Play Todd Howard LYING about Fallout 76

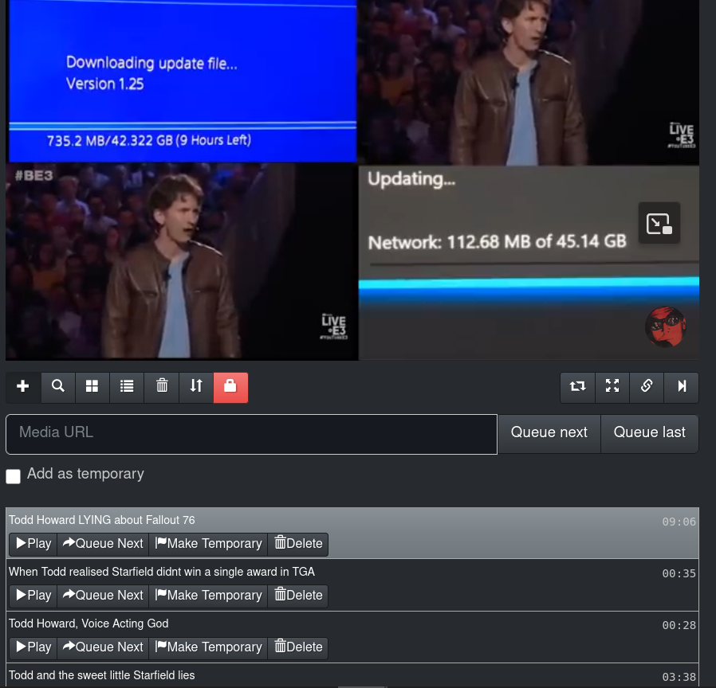tap(33, 544)
